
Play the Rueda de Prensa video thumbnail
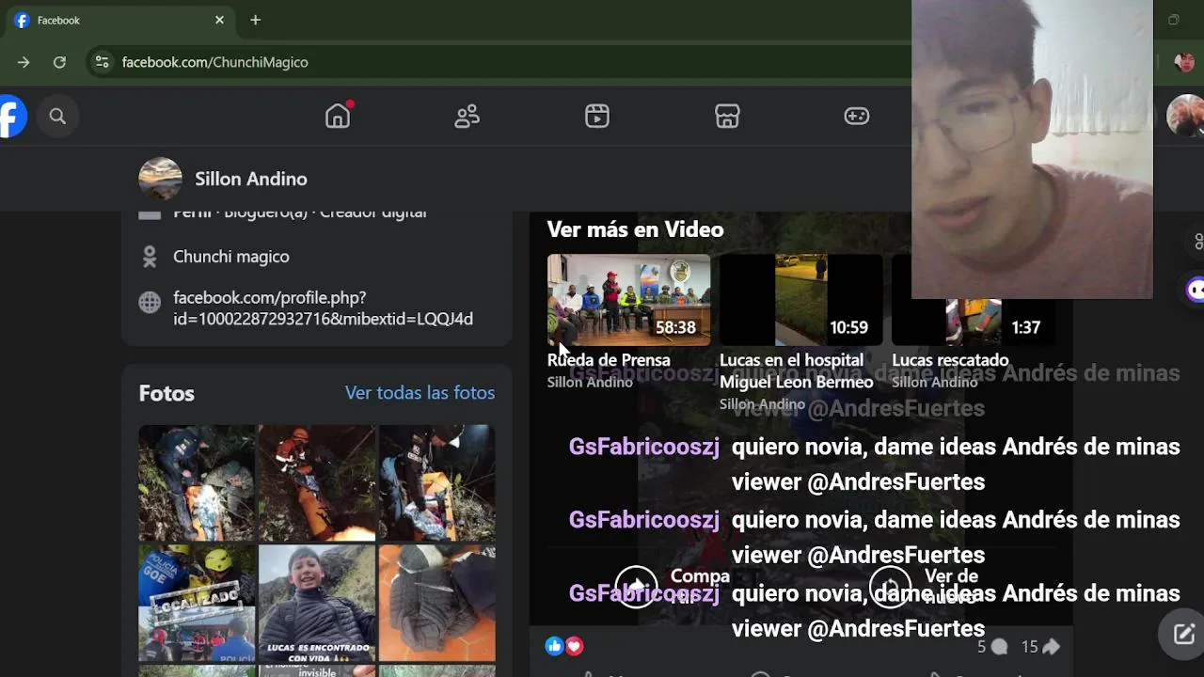628,300
